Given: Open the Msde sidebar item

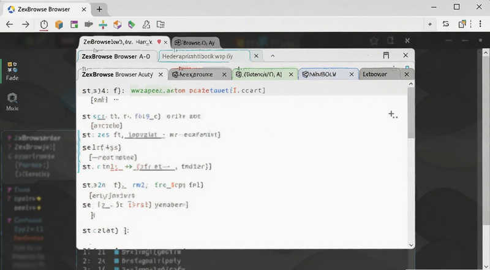Looking at the screenshot, I should (x=12, y=102).
